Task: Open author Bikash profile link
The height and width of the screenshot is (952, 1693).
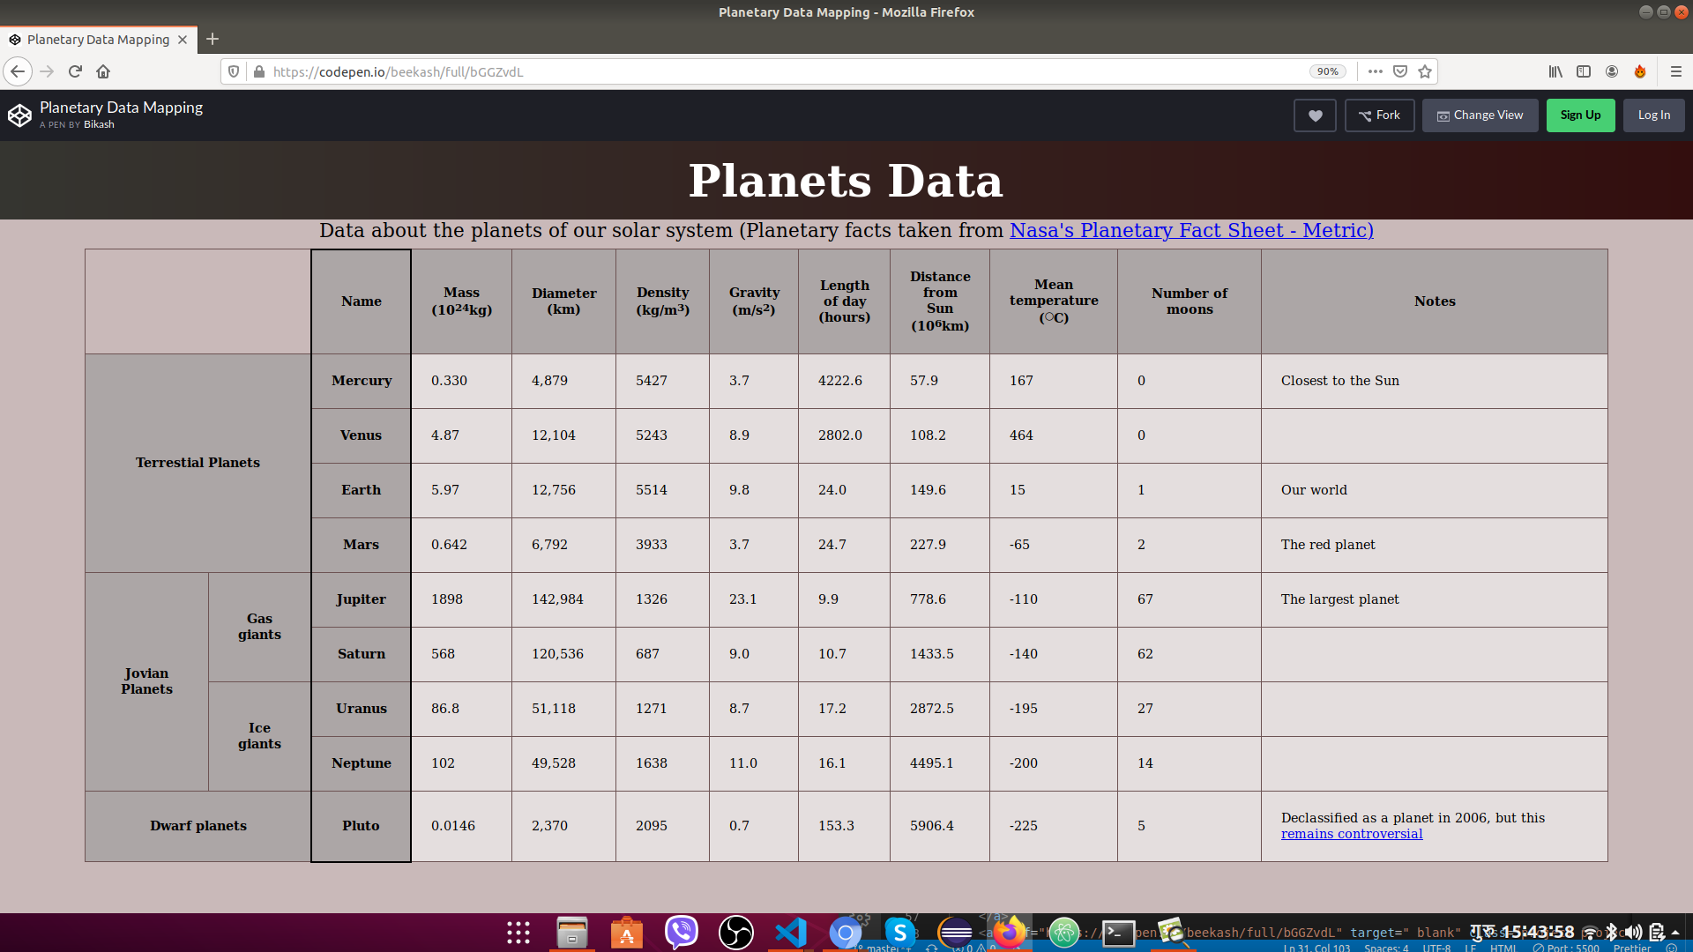Action: [99, 124]
